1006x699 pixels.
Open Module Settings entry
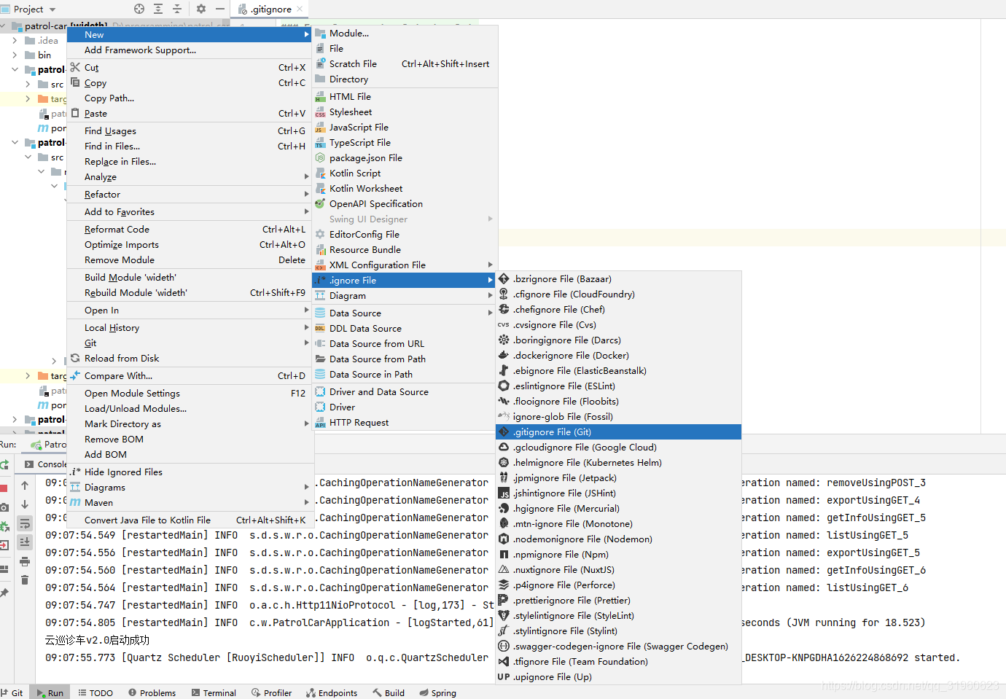tap(190, 394)
